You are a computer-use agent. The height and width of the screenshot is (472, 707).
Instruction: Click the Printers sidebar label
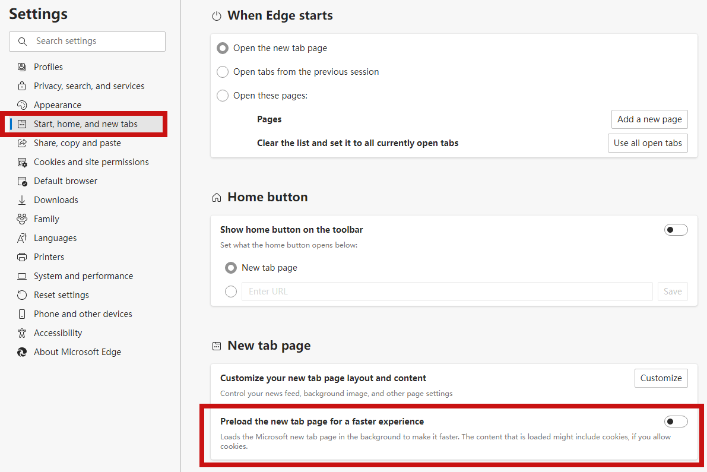(49, 257)
